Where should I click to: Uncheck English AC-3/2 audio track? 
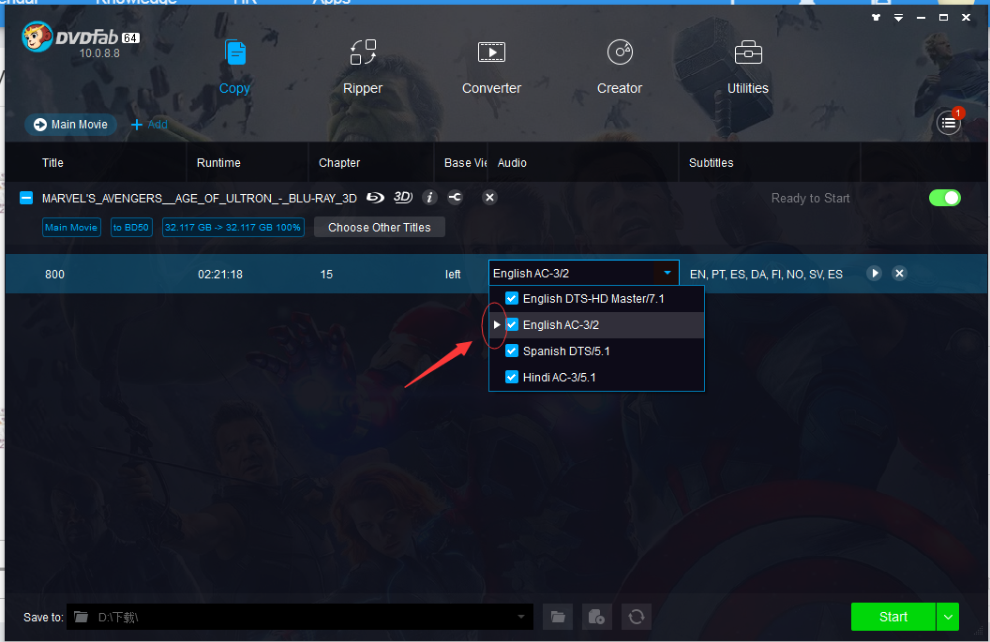(x=512, y=324)
